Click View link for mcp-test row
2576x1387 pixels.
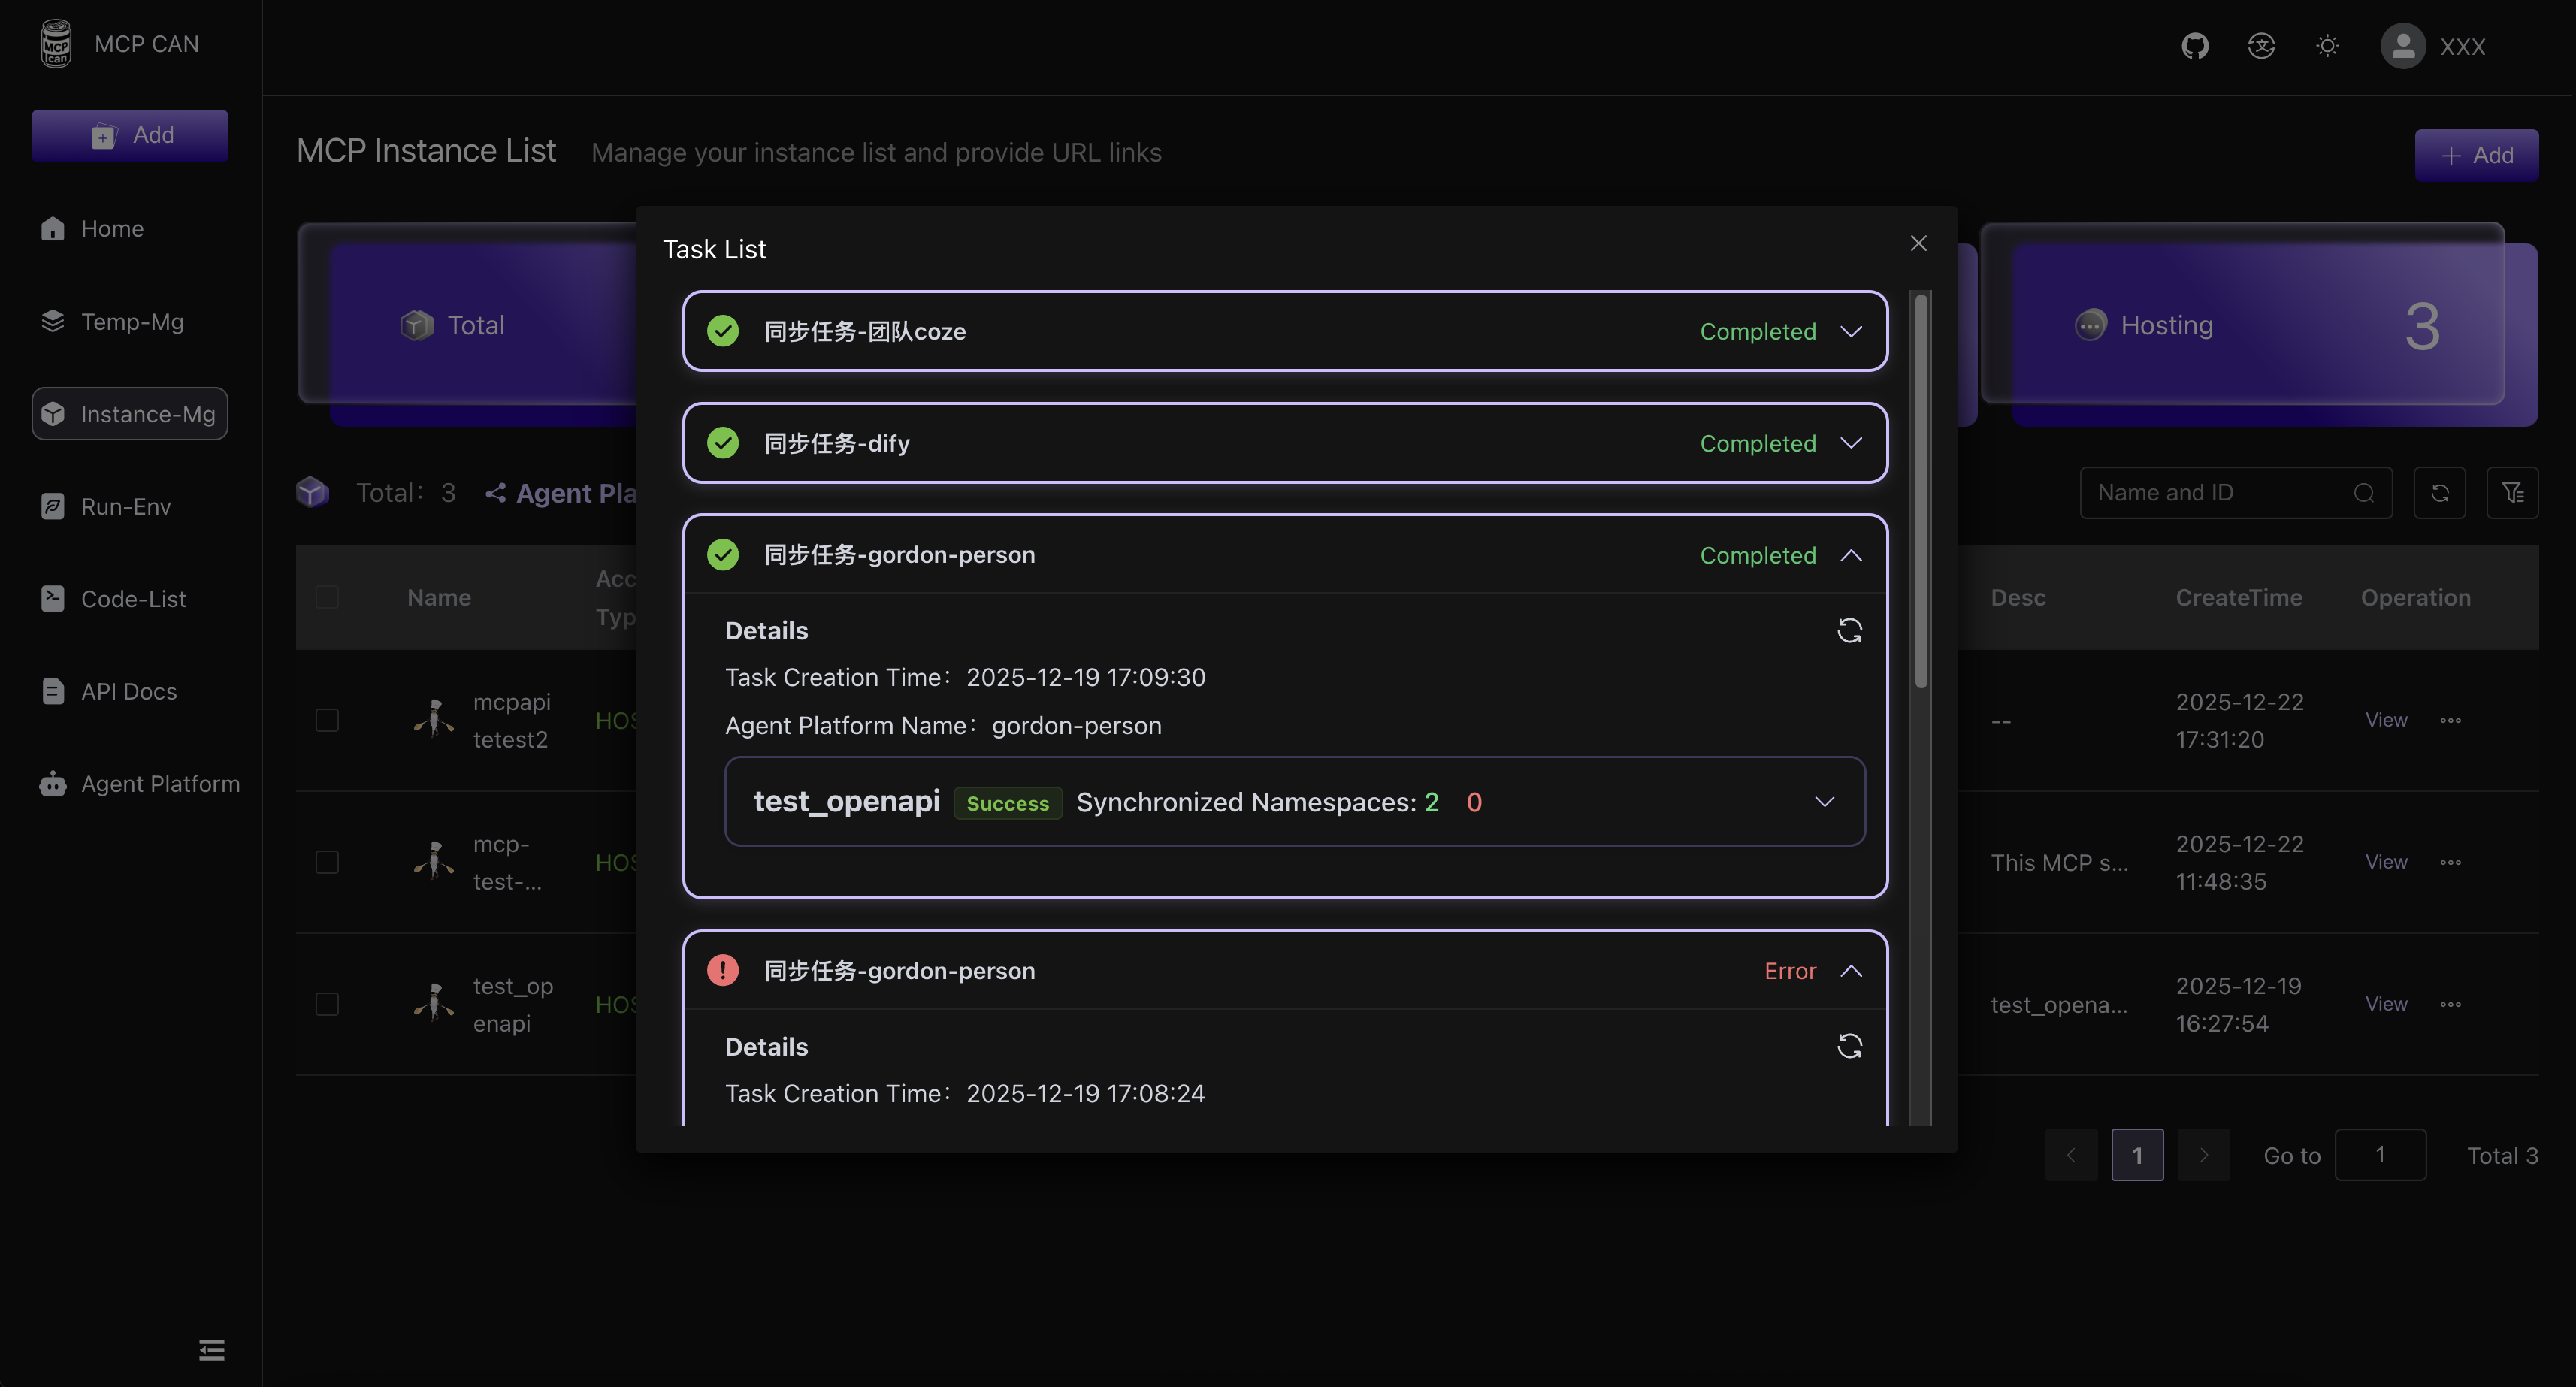(x=2386, y=862)
